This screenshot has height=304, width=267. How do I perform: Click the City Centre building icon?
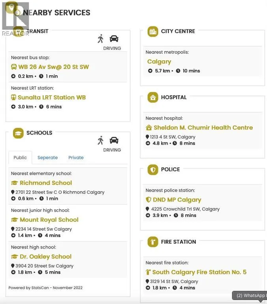coord(152,32)
